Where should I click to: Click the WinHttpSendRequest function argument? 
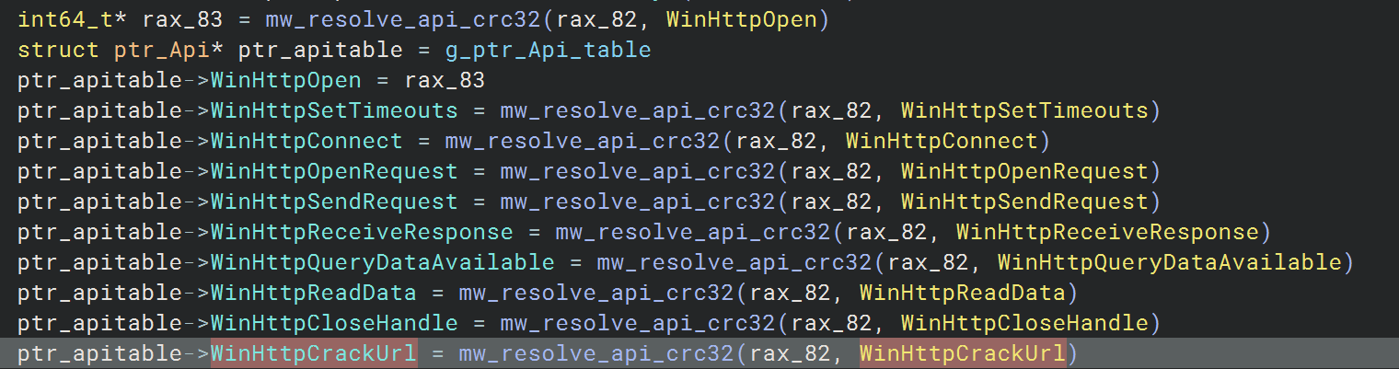1024,202
